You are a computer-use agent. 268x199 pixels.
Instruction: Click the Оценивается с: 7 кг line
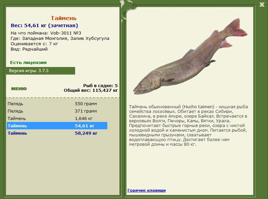tap(34, 44)
